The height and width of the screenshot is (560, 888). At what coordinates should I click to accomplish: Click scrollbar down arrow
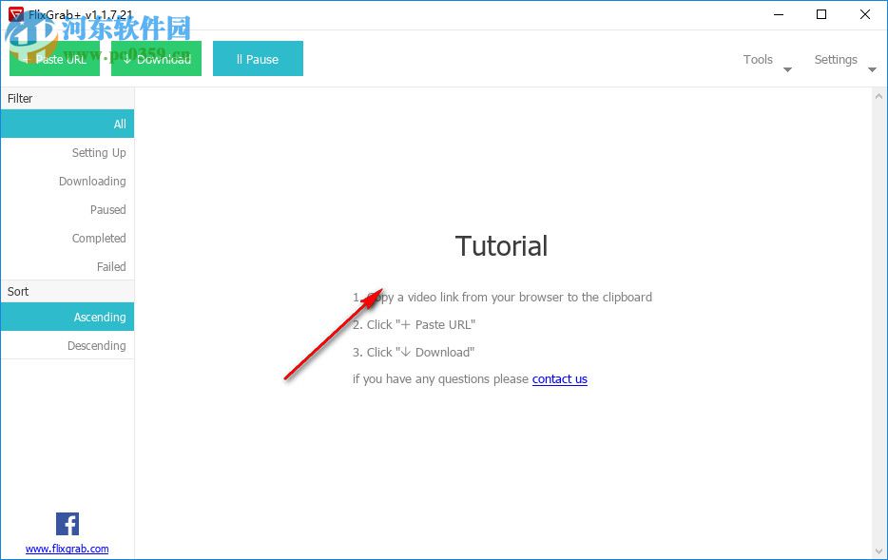878,550
